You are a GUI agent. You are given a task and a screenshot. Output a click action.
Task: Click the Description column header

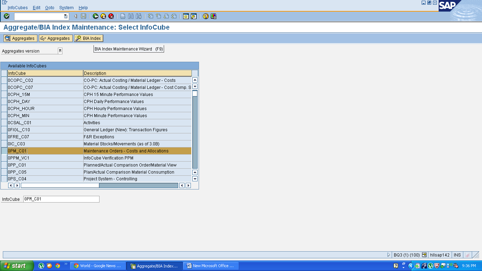click(138, 73)
